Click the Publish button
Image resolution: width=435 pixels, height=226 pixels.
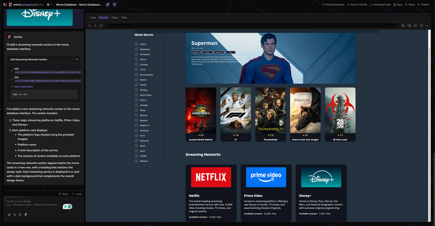coord(423,4)
